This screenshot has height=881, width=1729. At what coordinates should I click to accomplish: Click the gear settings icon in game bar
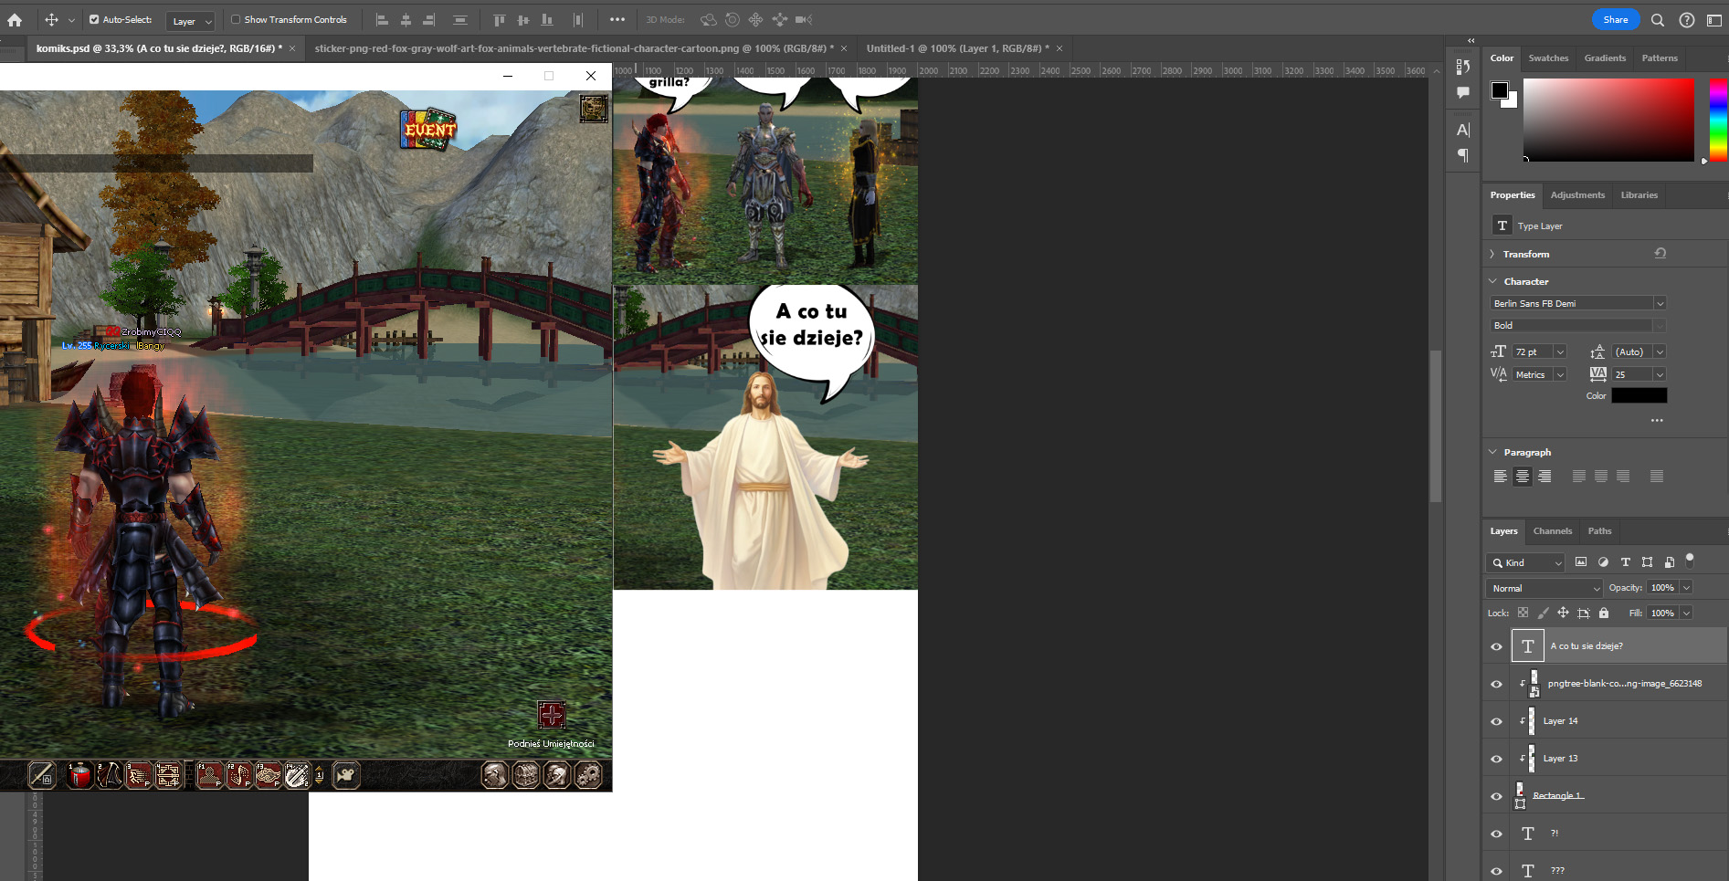point(588,775)
